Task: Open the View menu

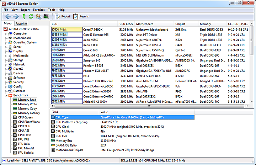Action: coord(15,10)
